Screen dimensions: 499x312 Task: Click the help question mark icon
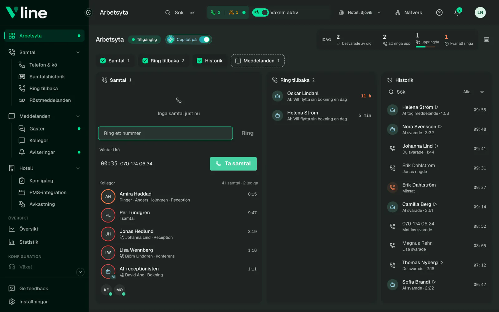coord(439,12)
